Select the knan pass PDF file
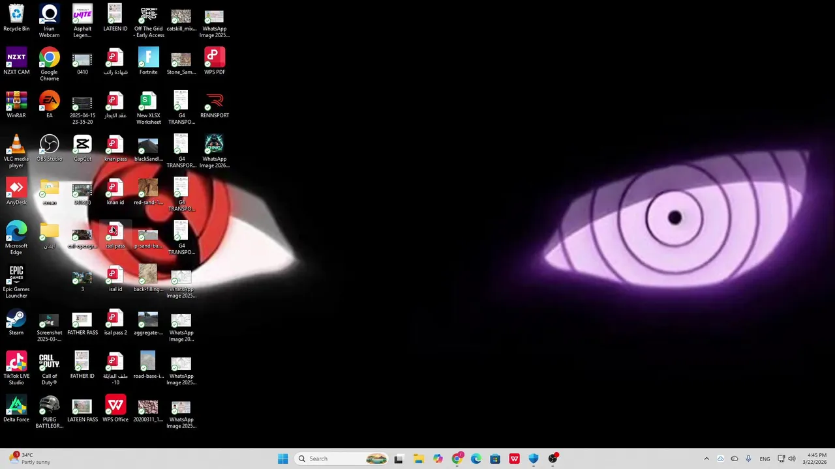 click(115, 149)
